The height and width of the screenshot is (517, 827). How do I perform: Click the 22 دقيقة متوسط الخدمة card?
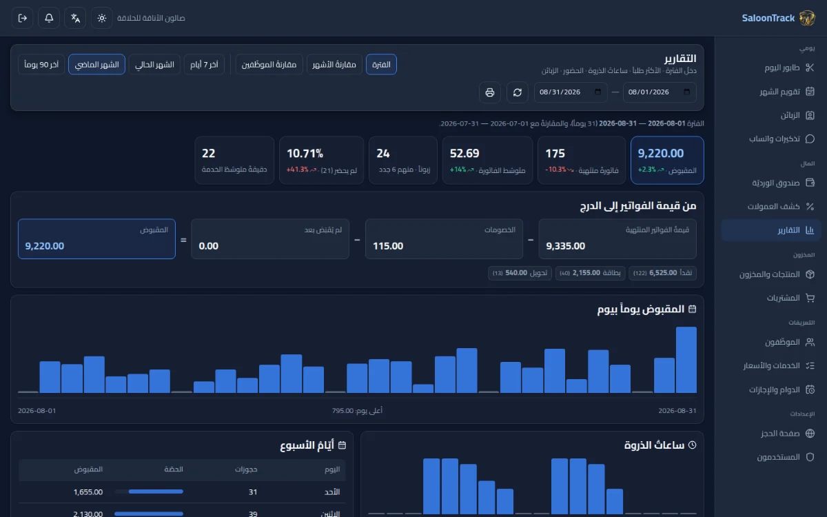pos(234,160)
